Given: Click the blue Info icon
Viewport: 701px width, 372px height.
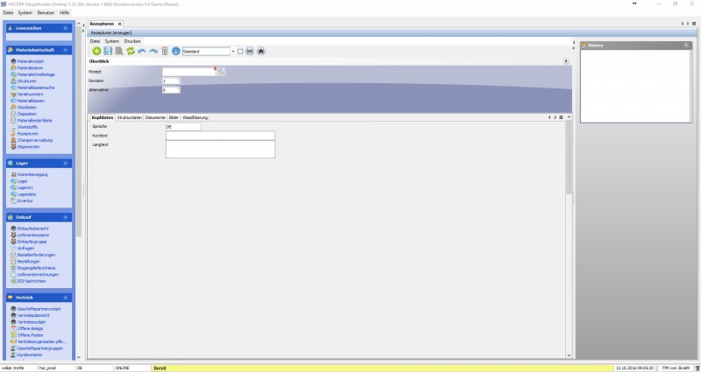Looking at the screenshot, I should [176, 52].
